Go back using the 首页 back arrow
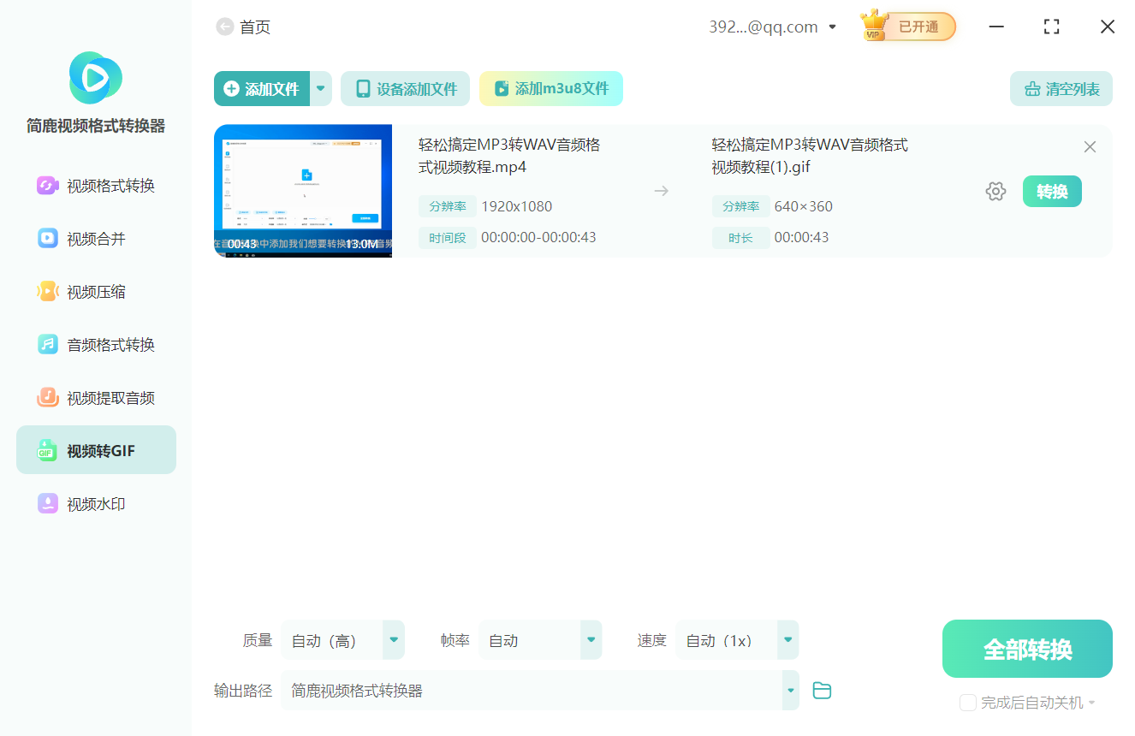1135x736 pixels. point(224,27)
